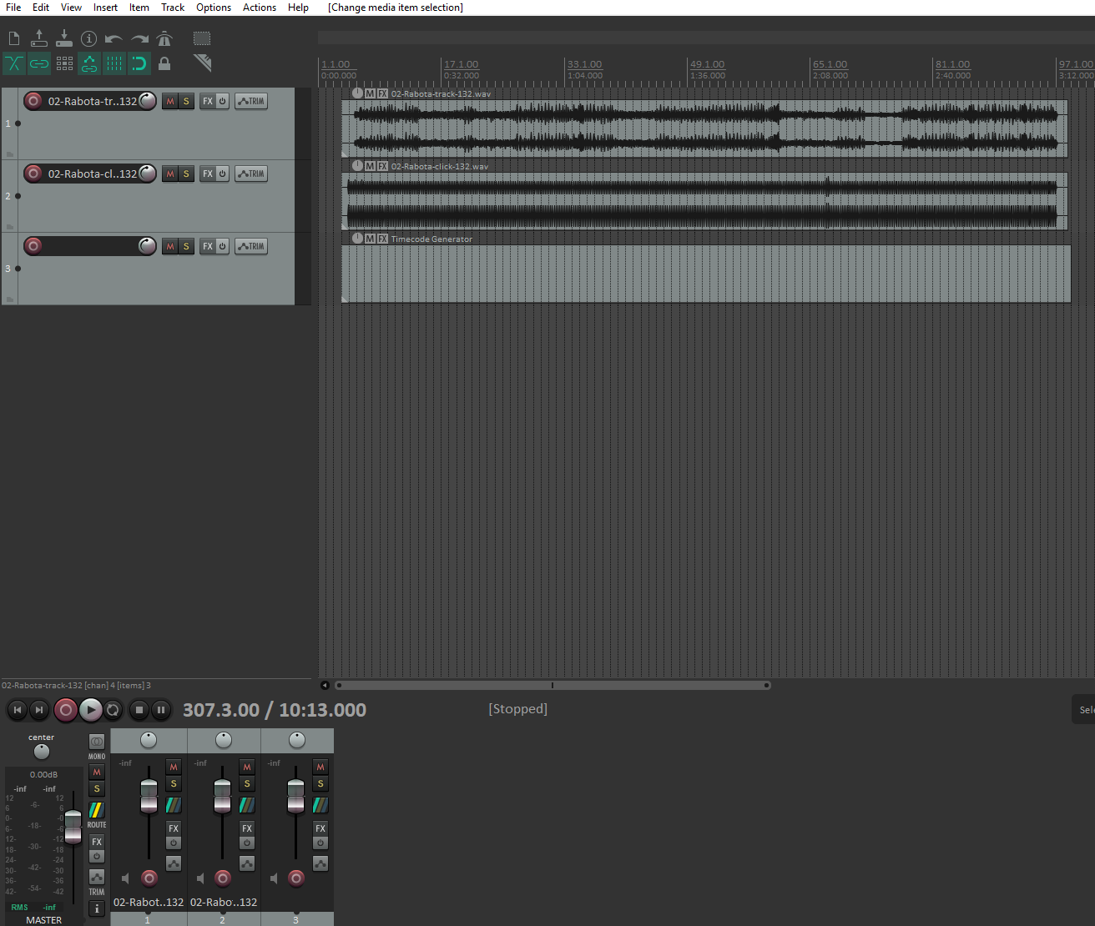Click the snap magnet toolbar icon
This screenshot has width=1095, height=926.
click(139, 63)
